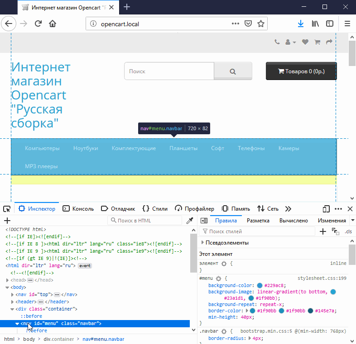Click the #145e7a border-color swatch
The image size is (356, 344).
pos(310,311)
